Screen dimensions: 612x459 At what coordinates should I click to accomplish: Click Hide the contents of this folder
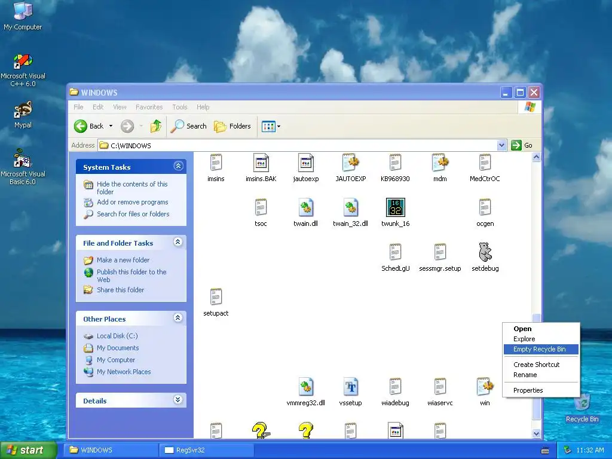point(132,188)
